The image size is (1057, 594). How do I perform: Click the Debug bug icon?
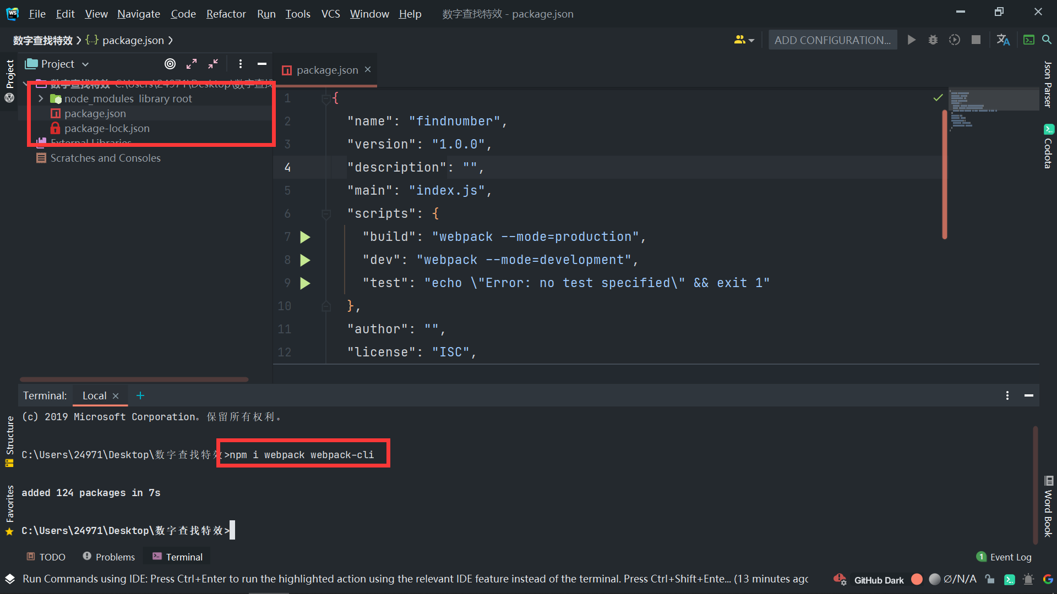point(933,40)
